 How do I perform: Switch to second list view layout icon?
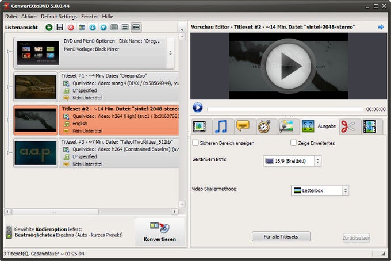(125, 27)
